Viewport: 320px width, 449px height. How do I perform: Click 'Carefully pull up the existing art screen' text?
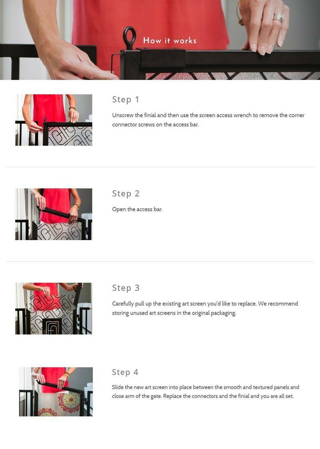pos(205,308)
